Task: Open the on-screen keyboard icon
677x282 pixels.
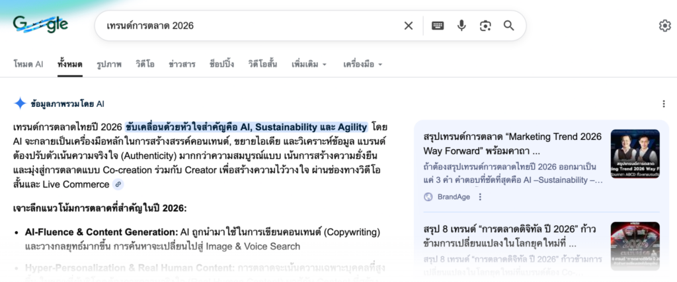Action: [x=438, y=26]
